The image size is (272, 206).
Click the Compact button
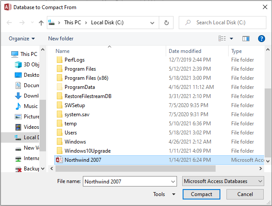coord(201,194)
